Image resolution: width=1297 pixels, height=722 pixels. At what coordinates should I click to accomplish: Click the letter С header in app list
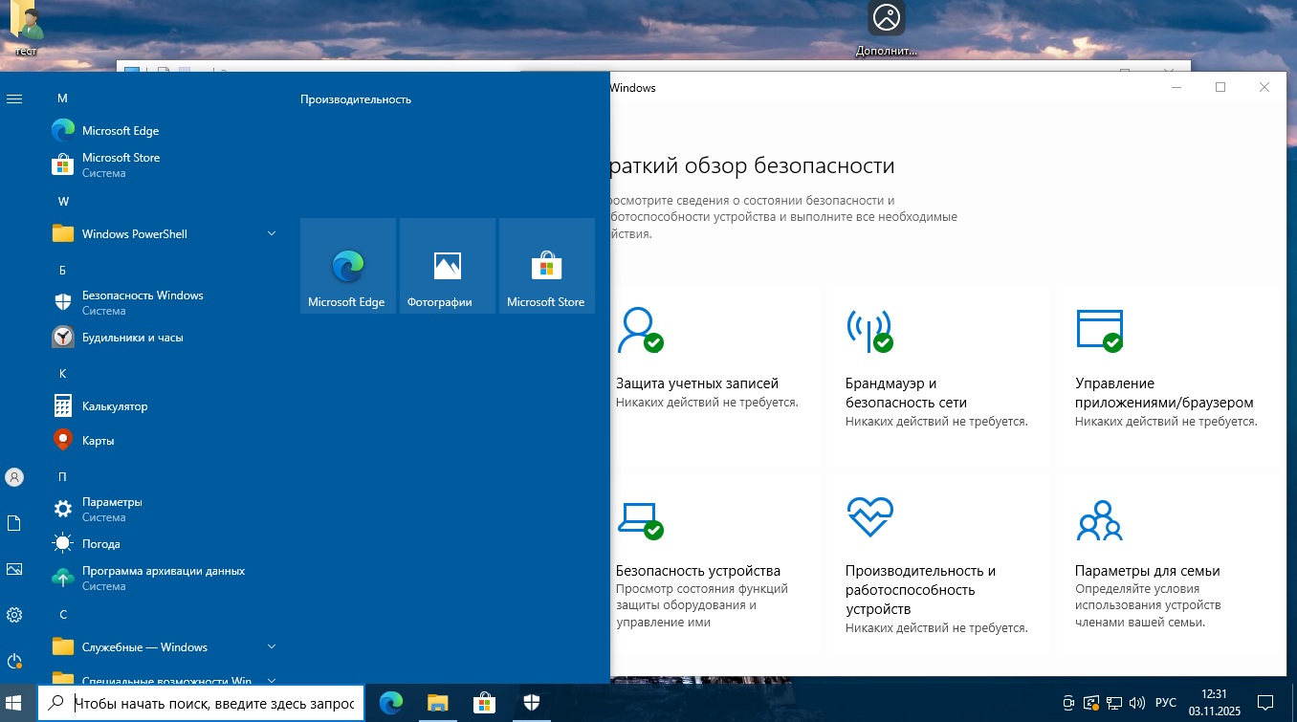click(x=62, y=615)
